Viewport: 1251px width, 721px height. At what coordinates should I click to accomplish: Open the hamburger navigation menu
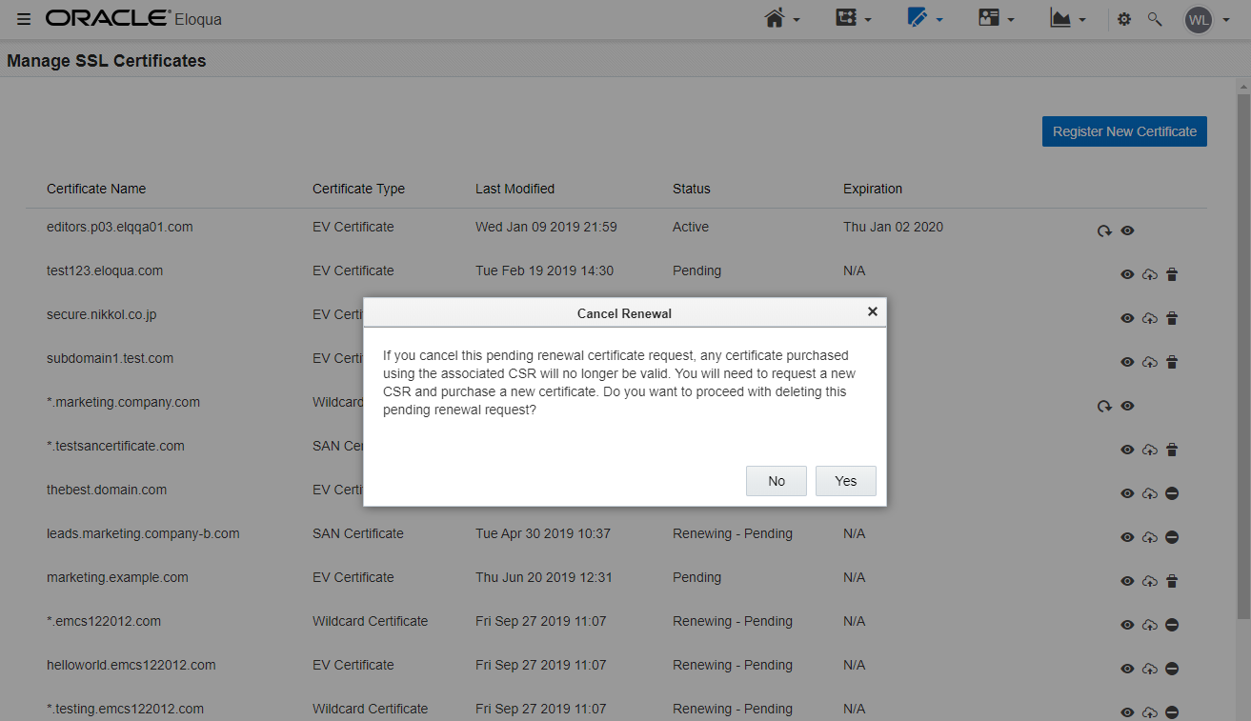pyautogui.click(x=23, y=19)
